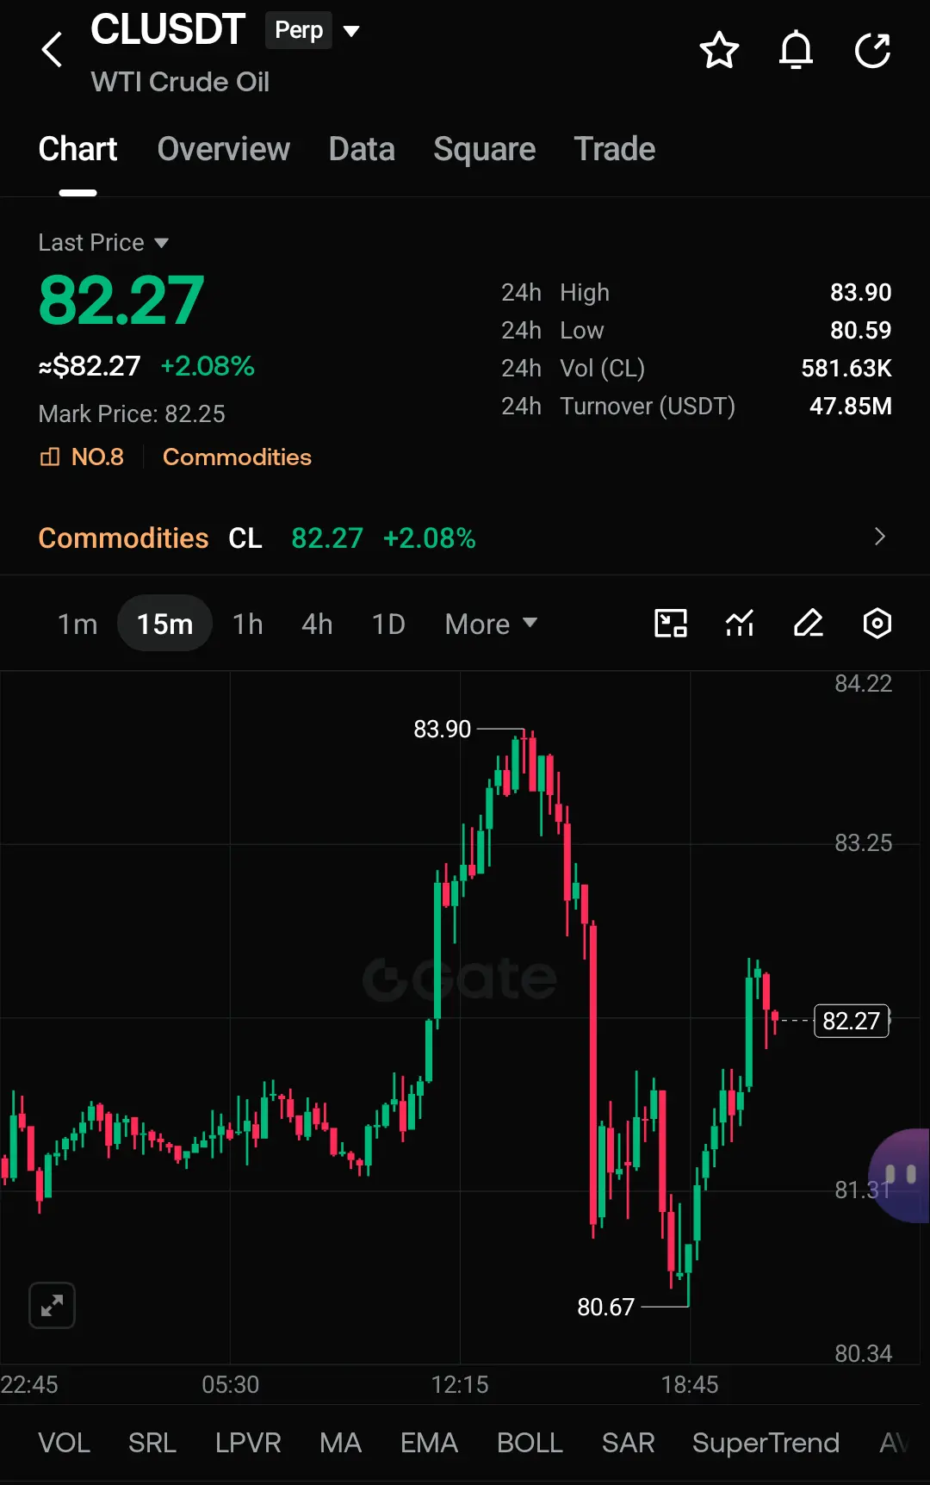The height and width of the screenshot is (1485, 930).
Task: Tap the 80.67 low marker on chart
Action: 605,1307
